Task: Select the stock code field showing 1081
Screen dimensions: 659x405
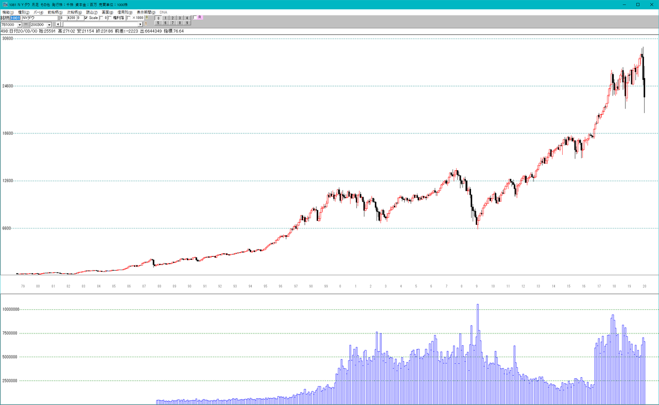Action: pos(15,17)
